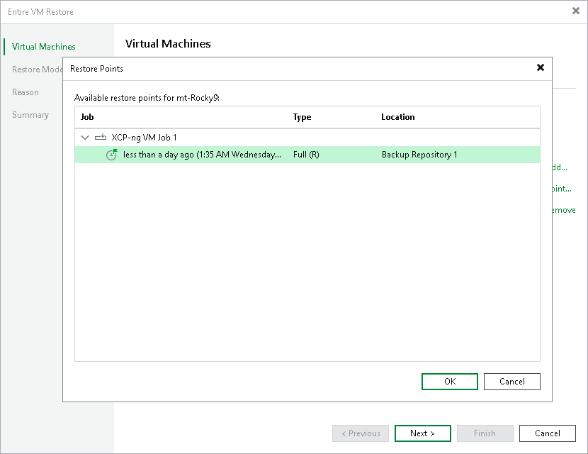Sort by the Location column header
This screenshot has height=454, width=588.
click(x=398, y=117)
